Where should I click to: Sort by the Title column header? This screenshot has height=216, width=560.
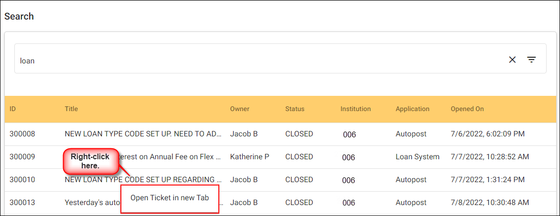tap(71, 109)
